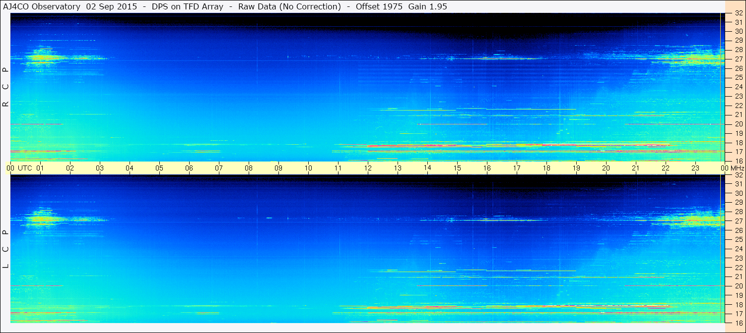Click the 16 MHz tick on the LCP scale
This screenshot has height=333, width=746.
coord(738,323)
